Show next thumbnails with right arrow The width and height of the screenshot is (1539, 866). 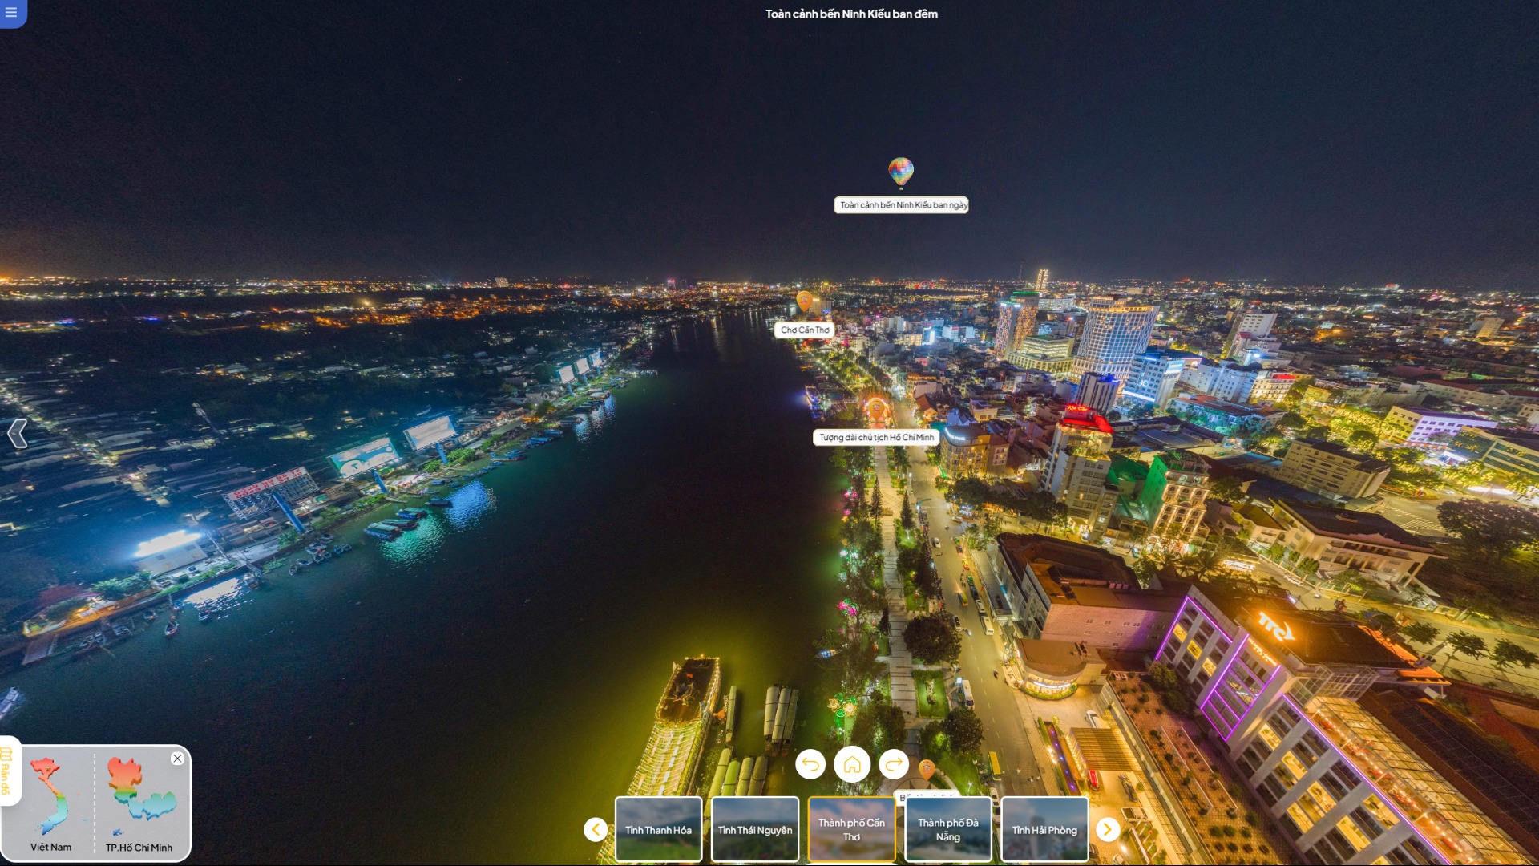[x=1108, y=829]
